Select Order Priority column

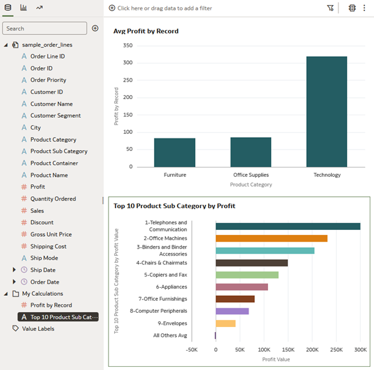click(48, 80)
